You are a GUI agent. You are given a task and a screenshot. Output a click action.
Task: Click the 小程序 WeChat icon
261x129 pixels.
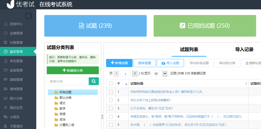pos(6,117)
